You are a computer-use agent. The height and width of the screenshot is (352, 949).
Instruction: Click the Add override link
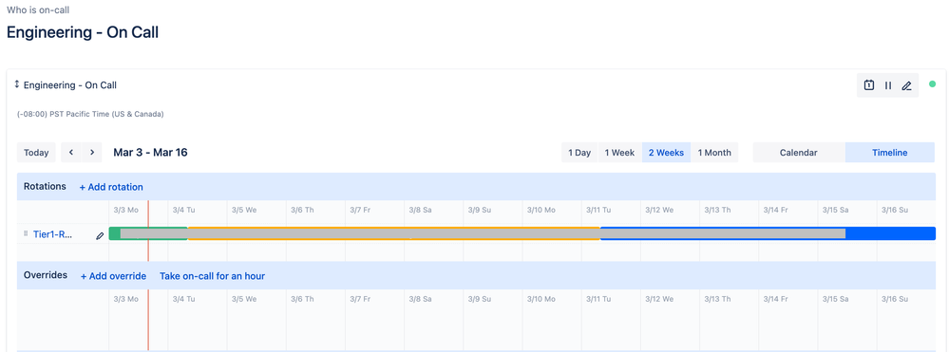pos(113,276)
